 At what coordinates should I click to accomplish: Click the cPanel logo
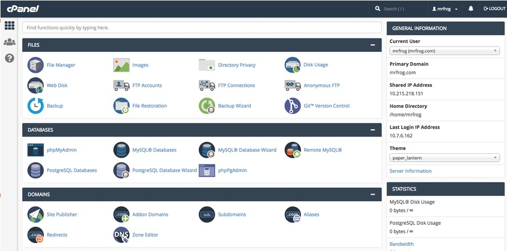tap(23, 9)
